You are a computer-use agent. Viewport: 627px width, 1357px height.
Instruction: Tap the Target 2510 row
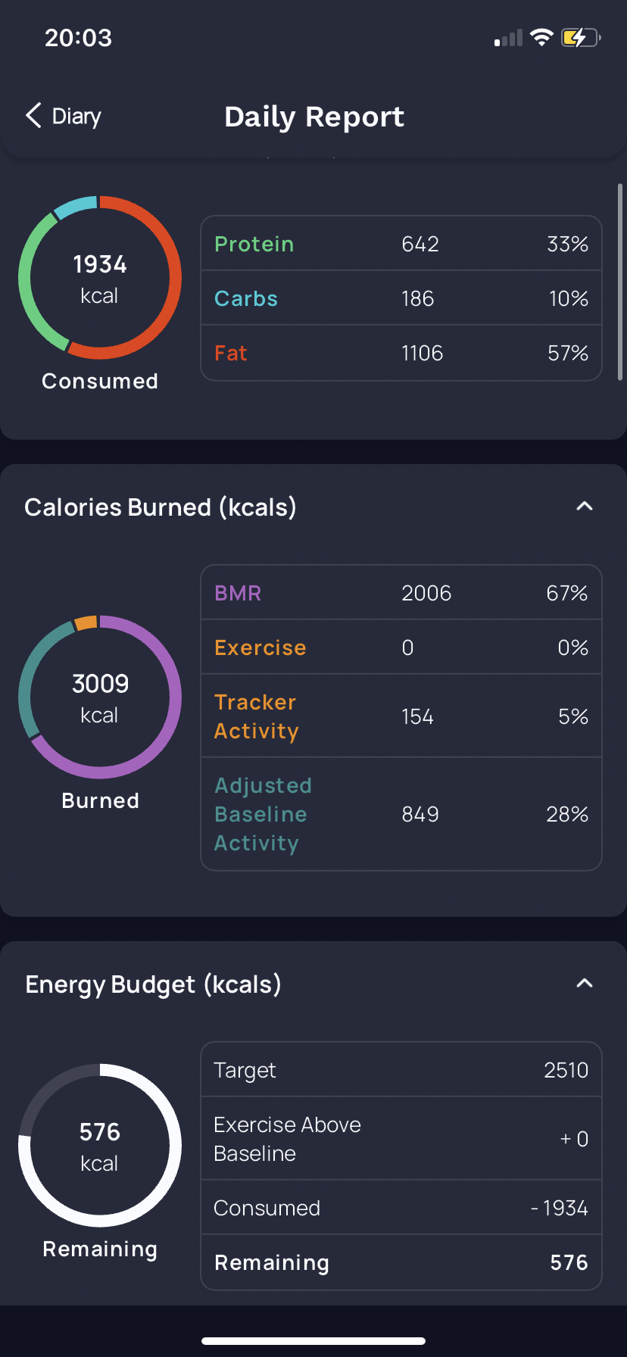pos(401,1070)
